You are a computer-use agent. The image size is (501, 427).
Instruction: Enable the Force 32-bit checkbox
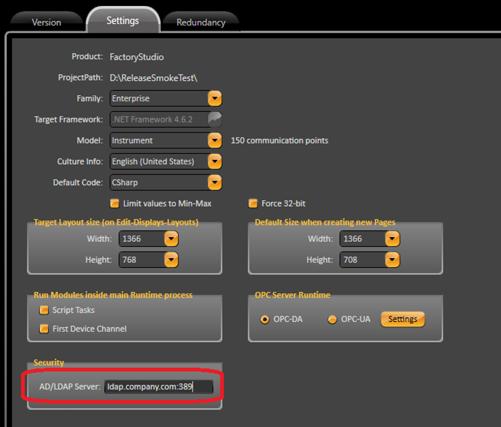point(253,203)
